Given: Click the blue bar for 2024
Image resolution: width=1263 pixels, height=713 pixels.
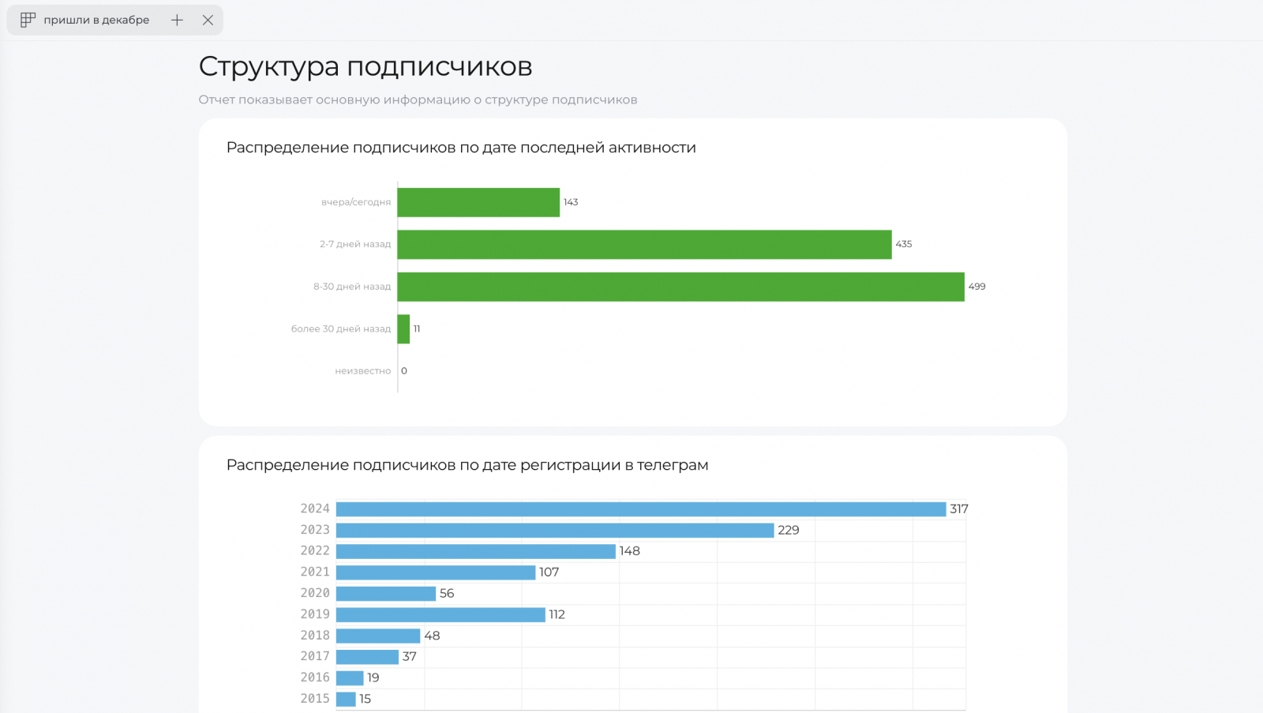Looking at the screenshot, I should (641, 509).
